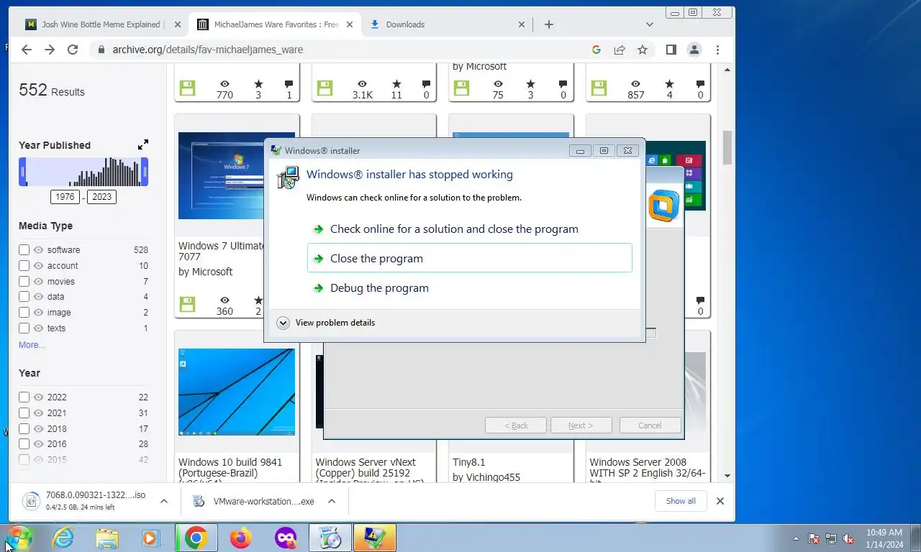Click floppy disk icon on 857-views card
Screen dimensions: 921x552
coord(599,88)
